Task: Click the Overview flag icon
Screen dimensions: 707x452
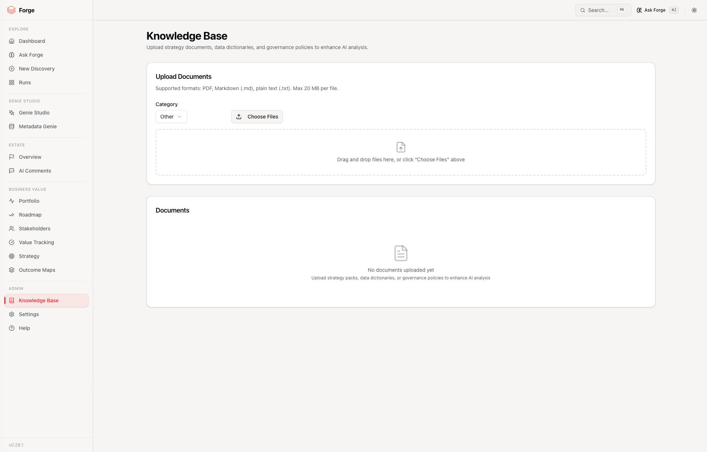Action: (x=12, y=157)
